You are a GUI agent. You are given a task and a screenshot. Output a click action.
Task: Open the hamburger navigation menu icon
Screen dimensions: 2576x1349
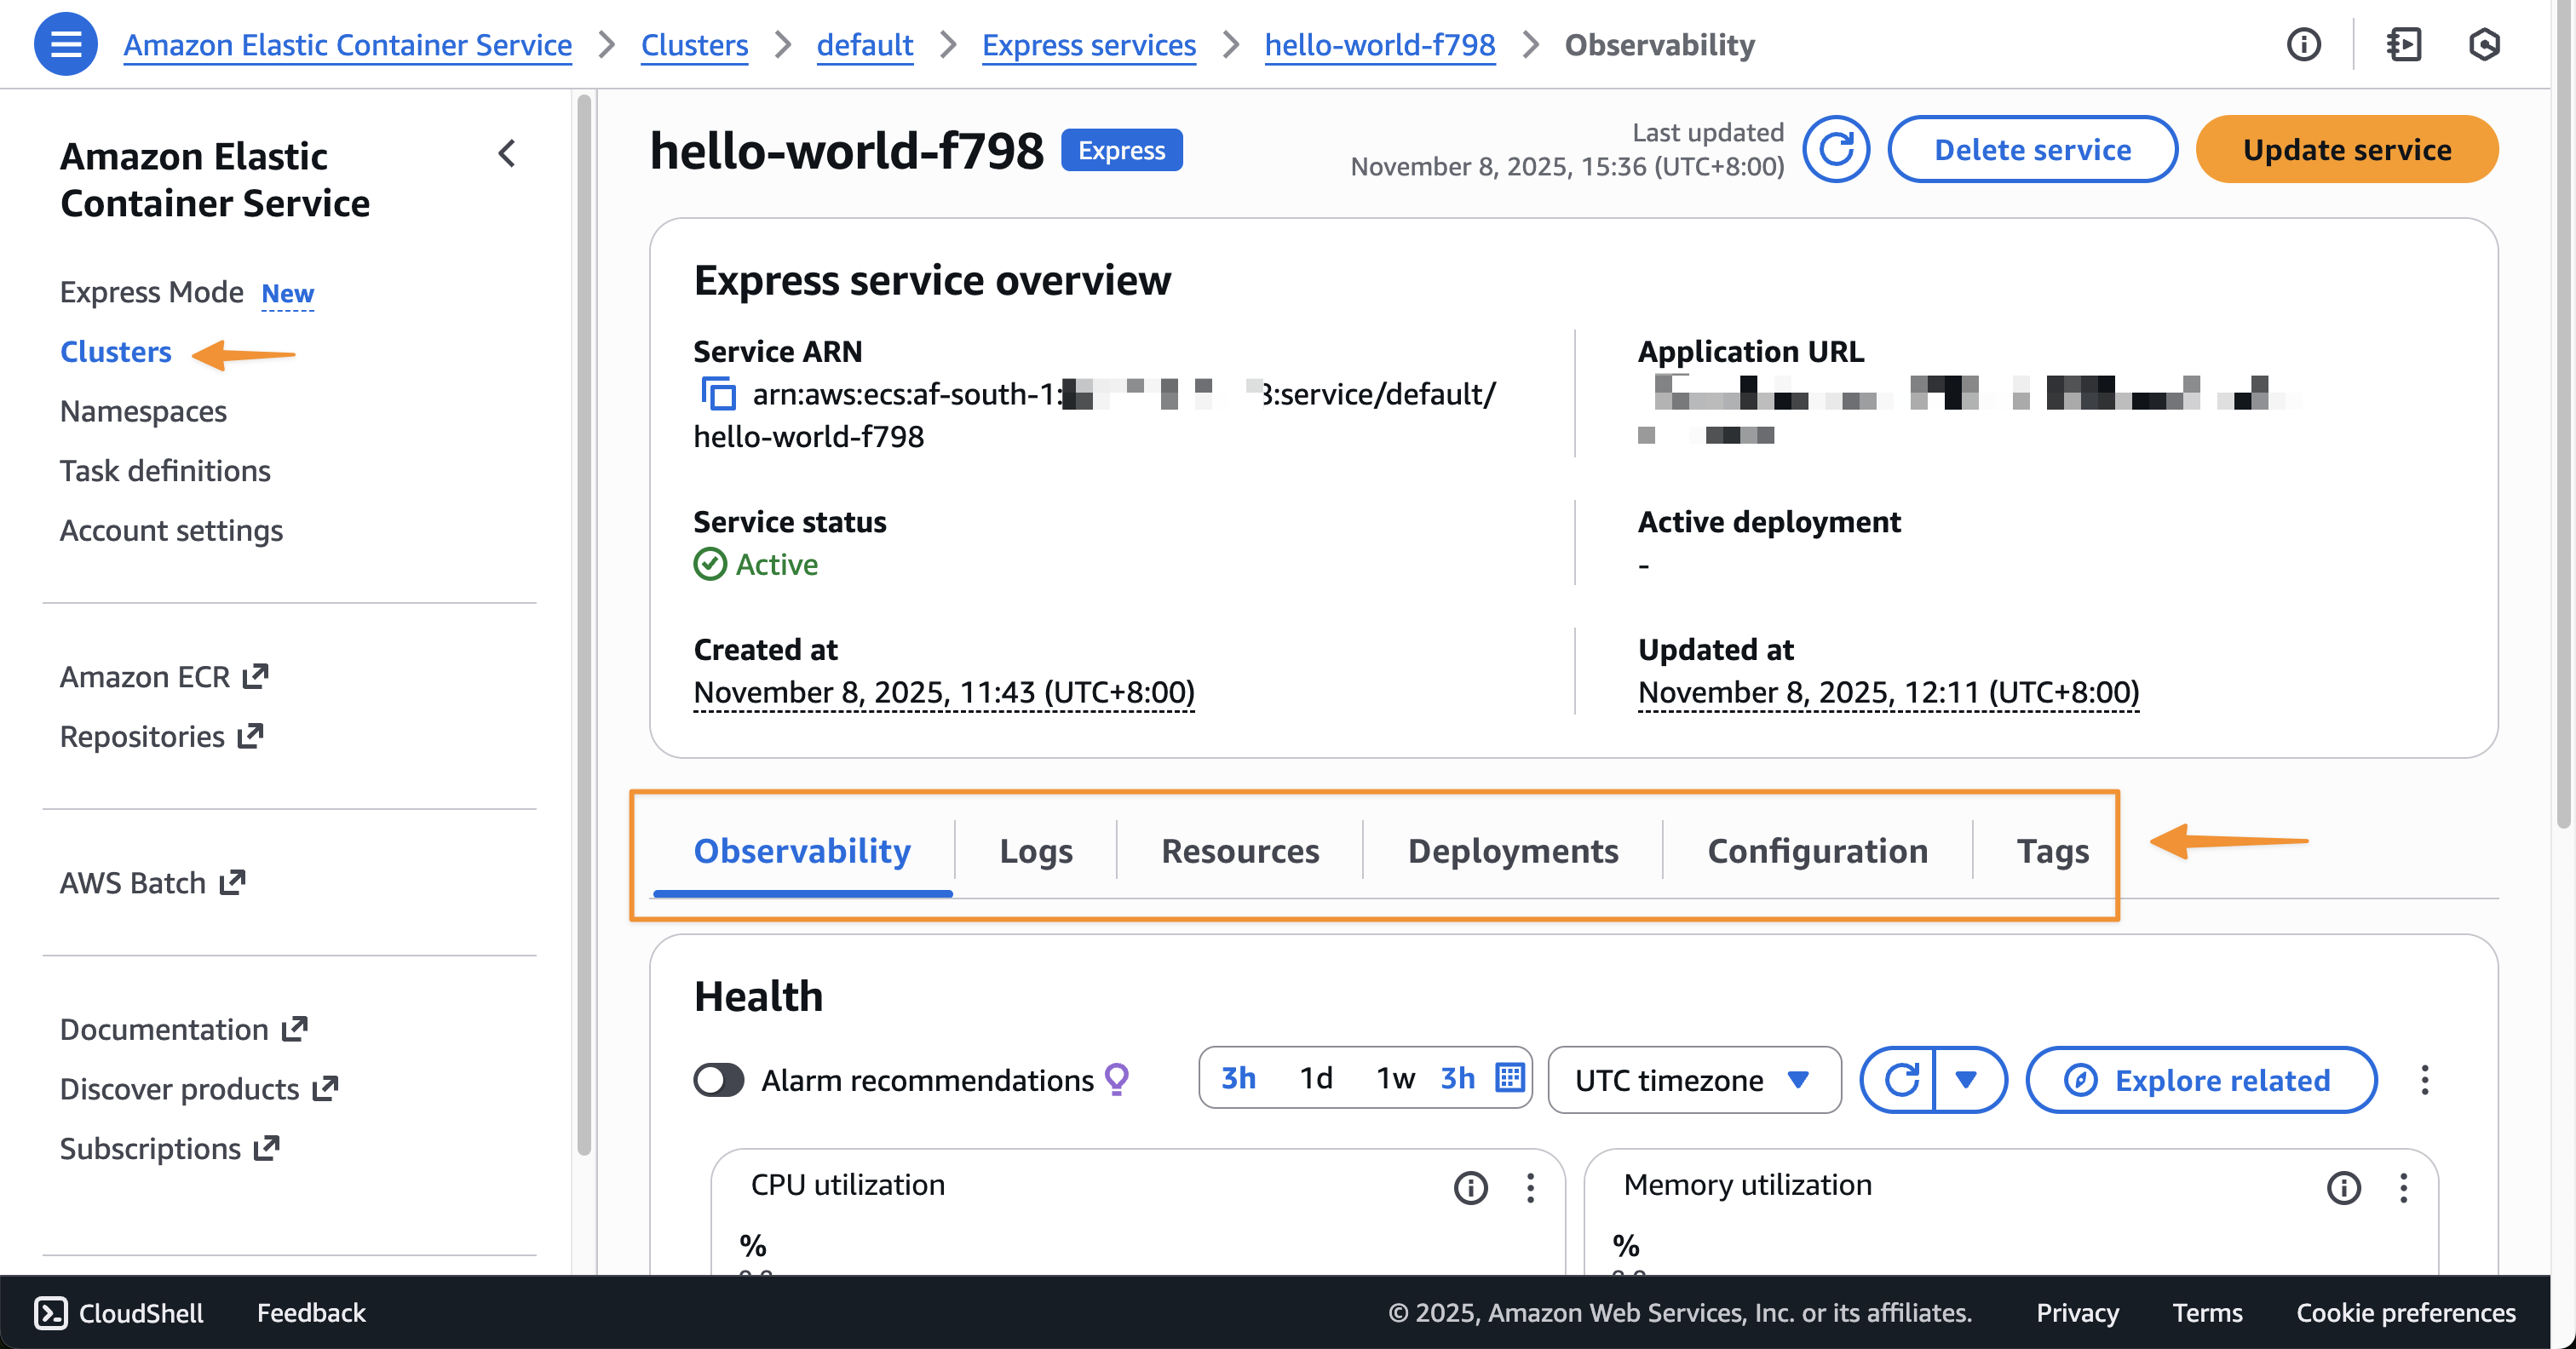66,44
